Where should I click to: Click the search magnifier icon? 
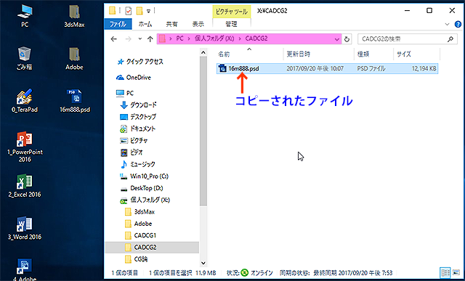(450, 39)
